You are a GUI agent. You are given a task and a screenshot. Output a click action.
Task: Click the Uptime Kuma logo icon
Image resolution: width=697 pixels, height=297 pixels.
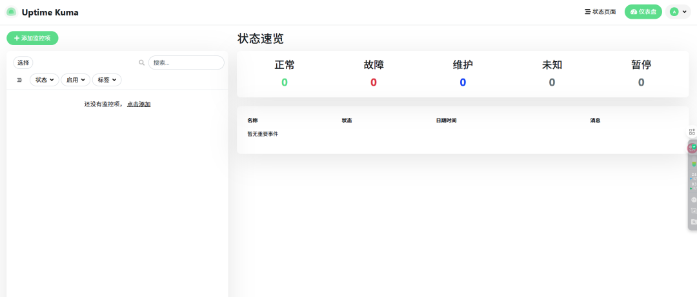point(11,12)
